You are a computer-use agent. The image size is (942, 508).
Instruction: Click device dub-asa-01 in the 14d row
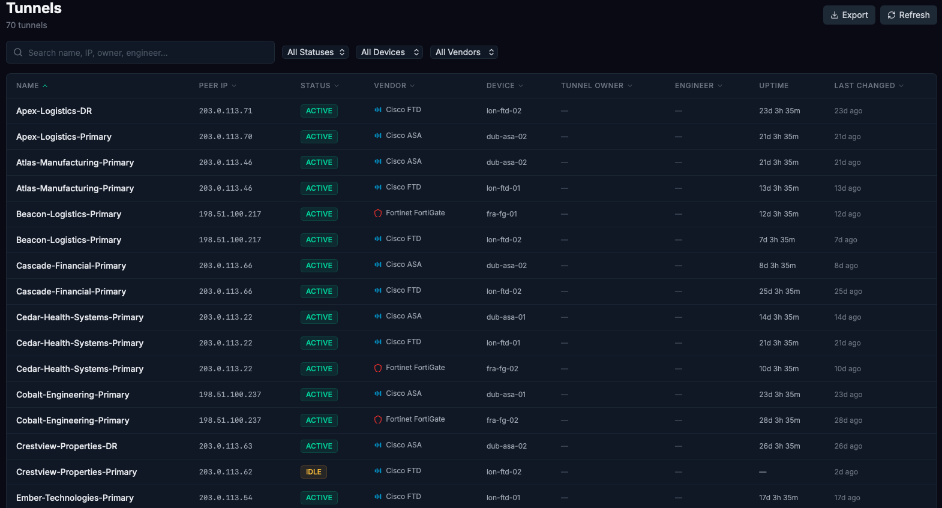506,317
